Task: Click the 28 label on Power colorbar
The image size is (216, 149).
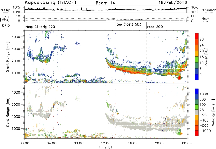Action: point(201,39)
